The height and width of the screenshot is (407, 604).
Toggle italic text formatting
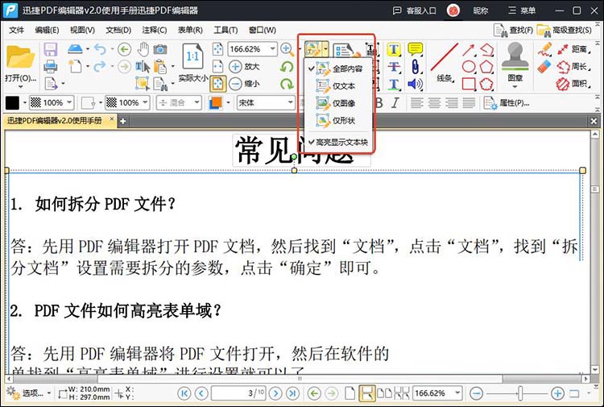(x=395, y=103)
